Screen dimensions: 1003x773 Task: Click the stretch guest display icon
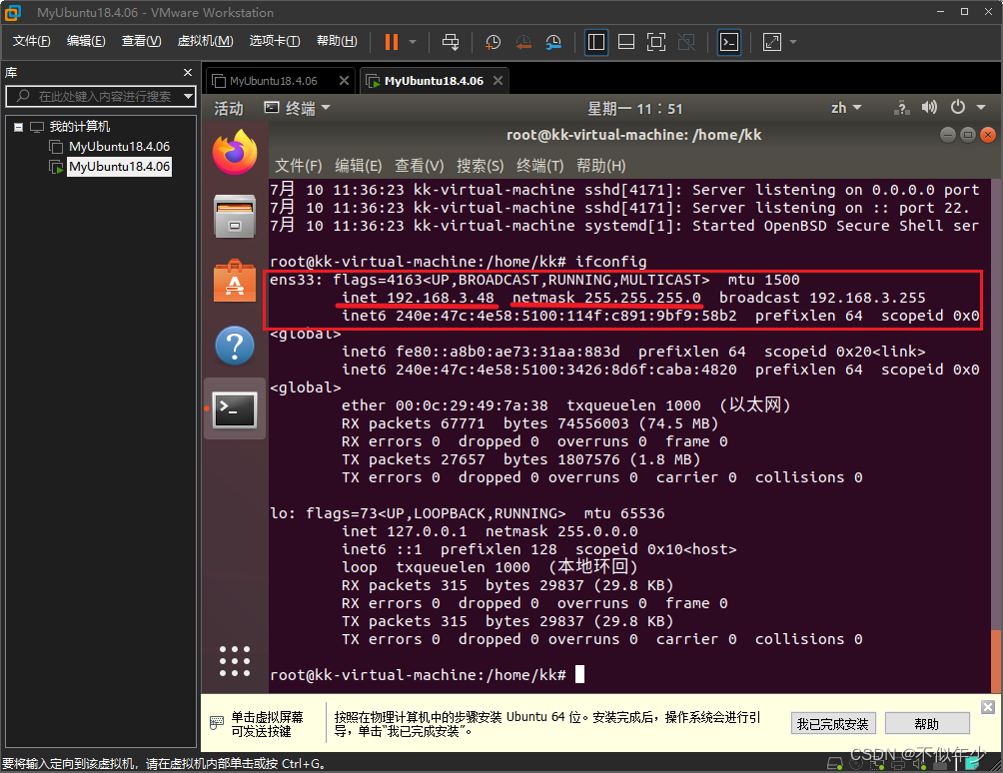tap(772, 42)
